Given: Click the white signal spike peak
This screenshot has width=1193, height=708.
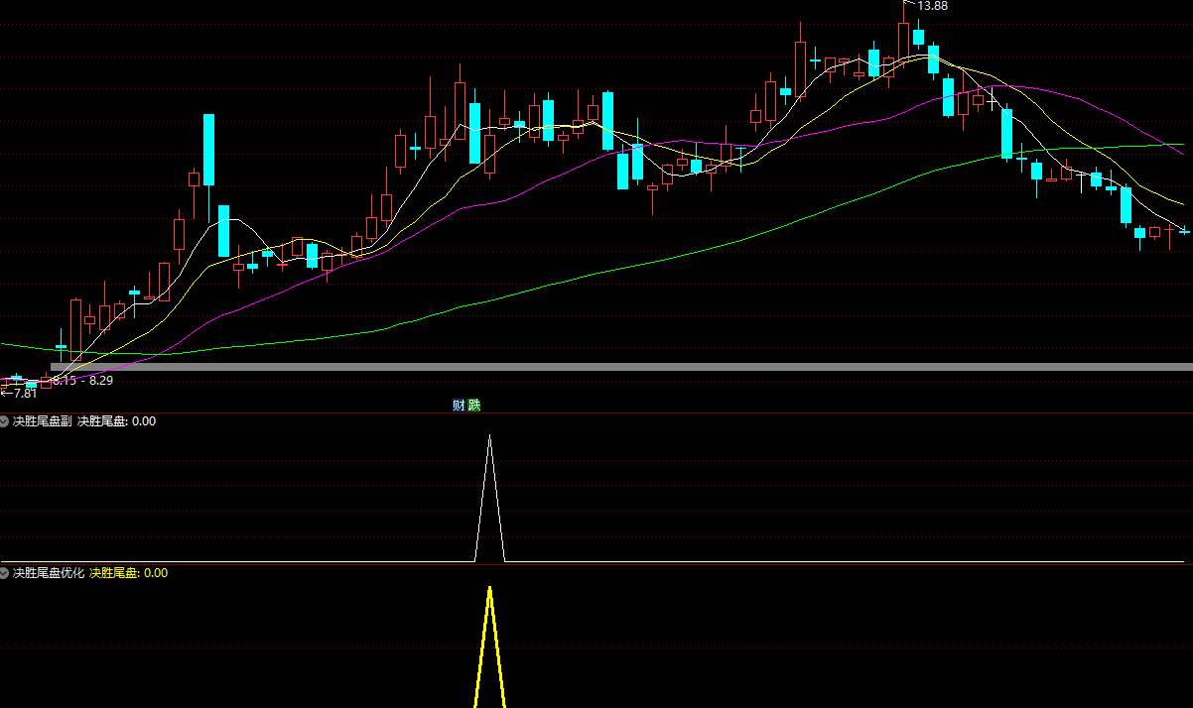Looking at the screenshot, I should click(489, 436).
